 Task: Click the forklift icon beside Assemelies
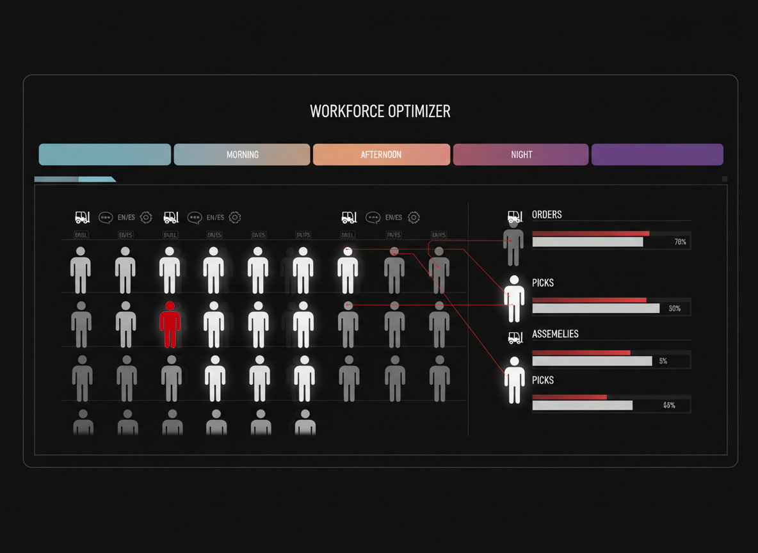515,337
